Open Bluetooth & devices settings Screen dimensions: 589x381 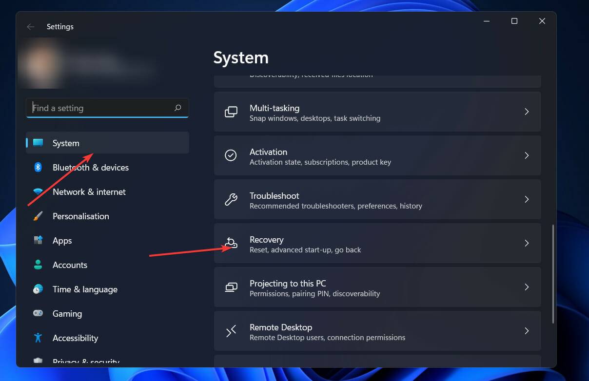pyautogui.click(x=90, y=167)
